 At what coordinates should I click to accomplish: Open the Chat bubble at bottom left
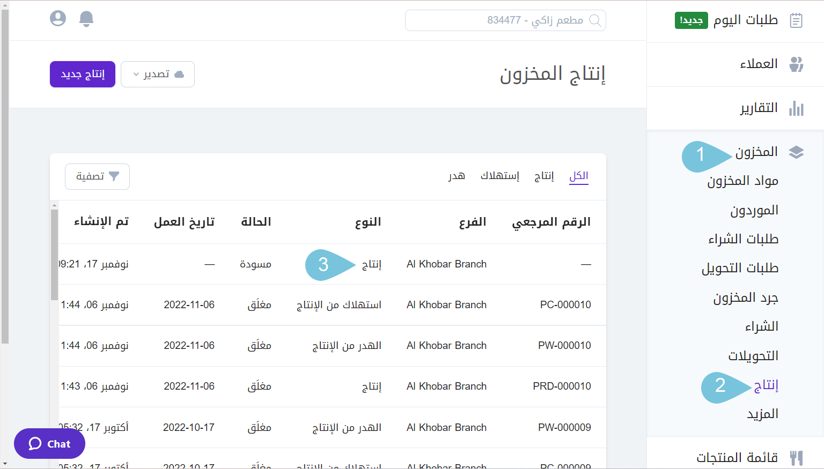tap(49, 443)
